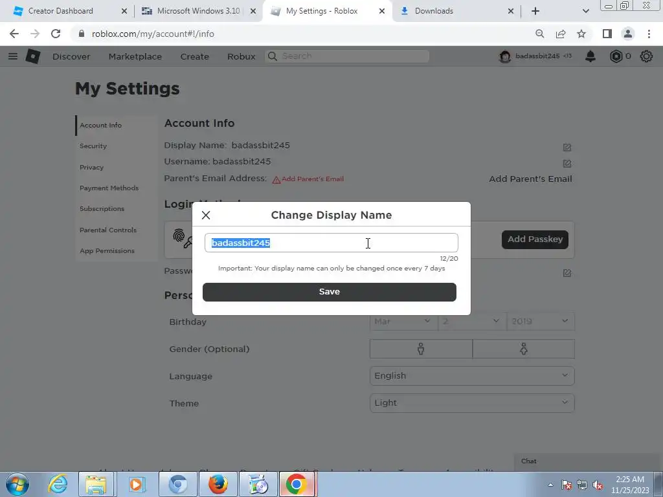Open badassbit245 profile avatar
663x497 pixels.
coord(505,56)
